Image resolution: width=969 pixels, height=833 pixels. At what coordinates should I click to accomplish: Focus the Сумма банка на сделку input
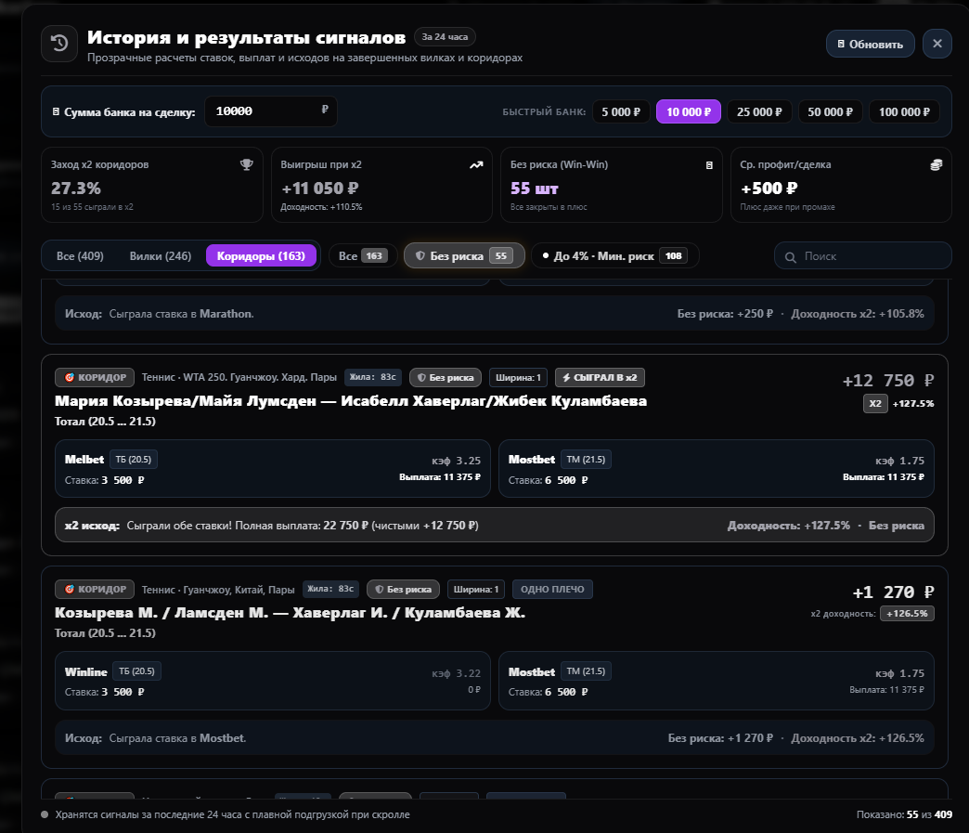pos(271,111)
